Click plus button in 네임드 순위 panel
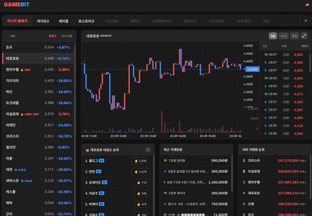This screenshot has height=216, width=312. (x=148, y=150)
